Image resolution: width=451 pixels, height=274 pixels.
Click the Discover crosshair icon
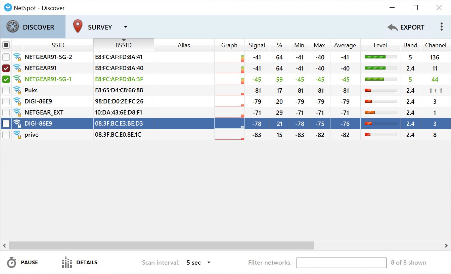(x=12, y=27)
